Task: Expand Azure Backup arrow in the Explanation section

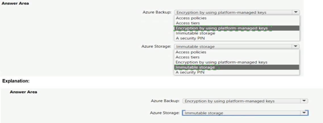Action: point(305,101)
